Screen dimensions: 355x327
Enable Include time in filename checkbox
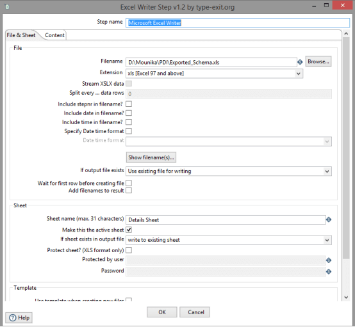[129, 122]
